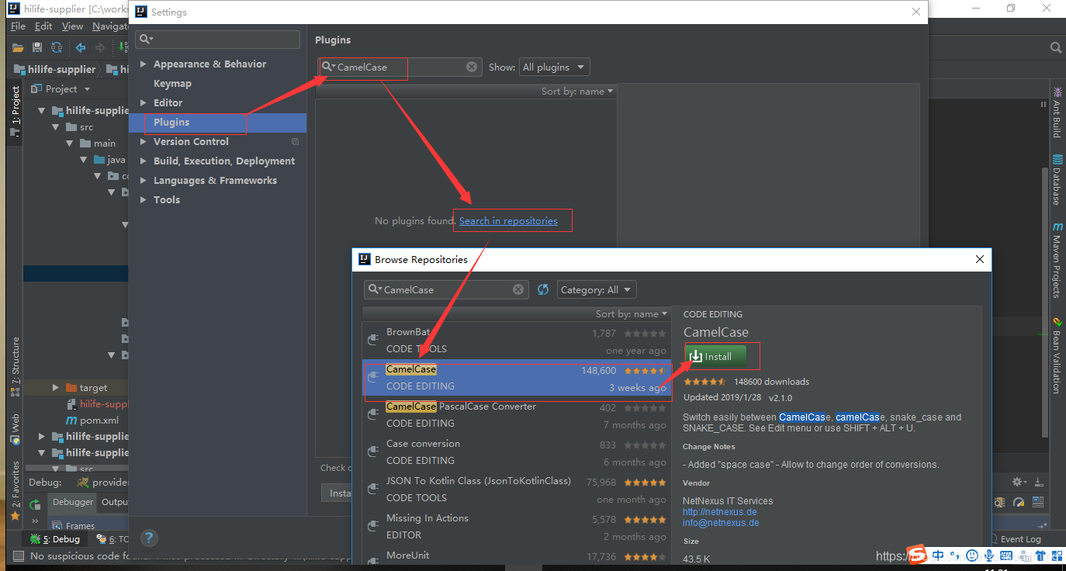This screenshot has width=1066, height=571.
Task: Open the Category: All dropdown
Action: 597,289
